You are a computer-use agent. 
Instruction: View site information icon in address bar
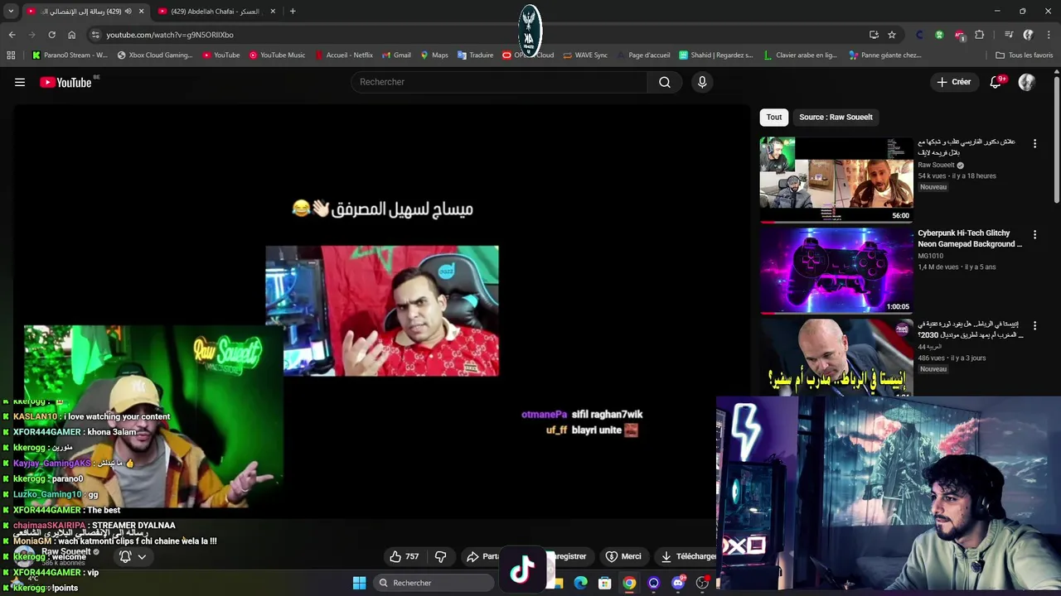[x=95, y=35]
